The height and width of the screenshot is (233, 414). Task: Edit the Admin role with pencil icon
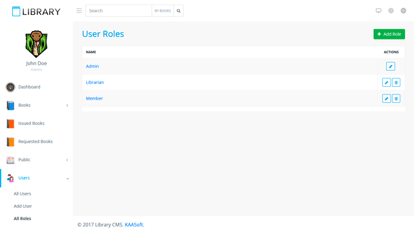(391, 66)
